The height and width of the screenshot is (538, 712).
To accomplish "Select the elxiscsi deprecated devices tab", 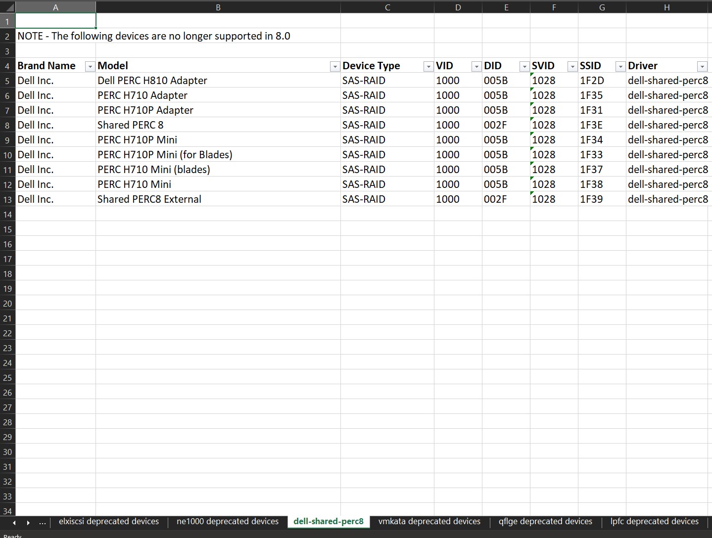I will click(x=108, y=521).
